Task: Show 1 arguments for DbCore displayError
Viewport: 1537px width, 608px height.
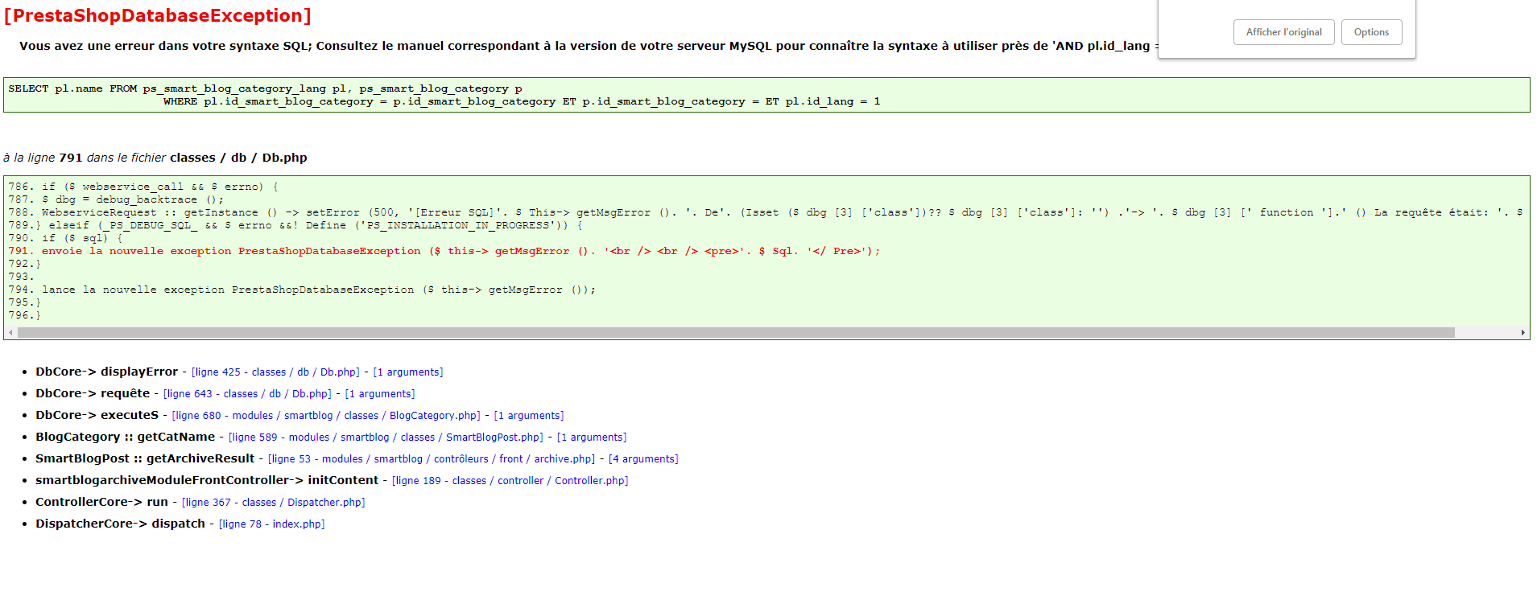Action: [x=408, y=372]
